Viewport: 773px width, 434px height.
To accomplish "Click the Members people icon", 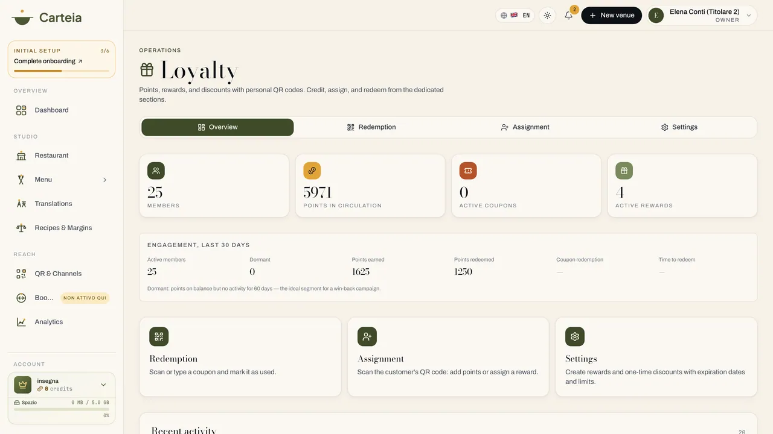I will [156, 171].
